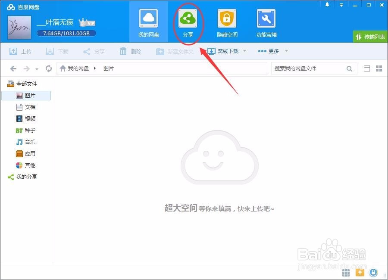Open the 离线下载 dropdown arrow

pyautogui.click(x=244, y=51)
